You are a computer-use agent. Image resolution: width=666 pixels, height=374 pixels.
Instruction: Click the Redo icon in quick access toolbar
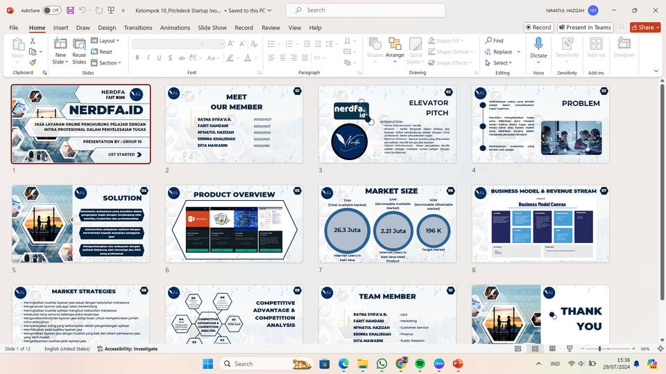[x=99, y=10]
